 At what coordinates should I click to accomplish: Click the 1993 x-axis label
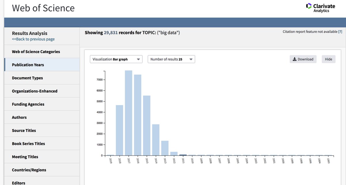click(328, 161)
